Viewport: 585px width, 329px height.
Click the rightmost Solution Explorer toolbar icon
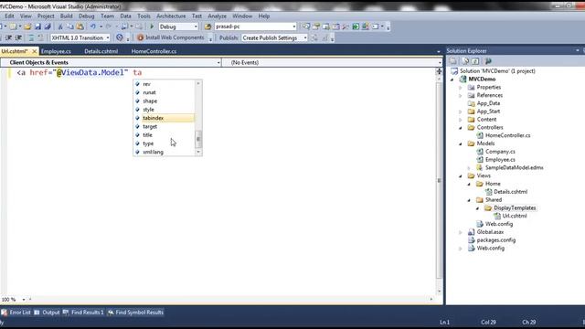pyautogui.click(x=488, y=61)
